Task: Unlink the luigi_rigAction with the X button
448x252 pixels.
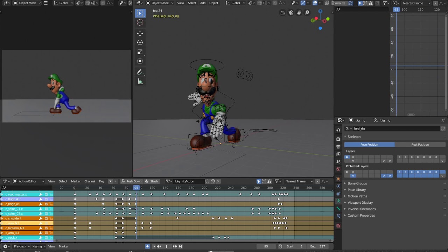Action: pos(218,181)
